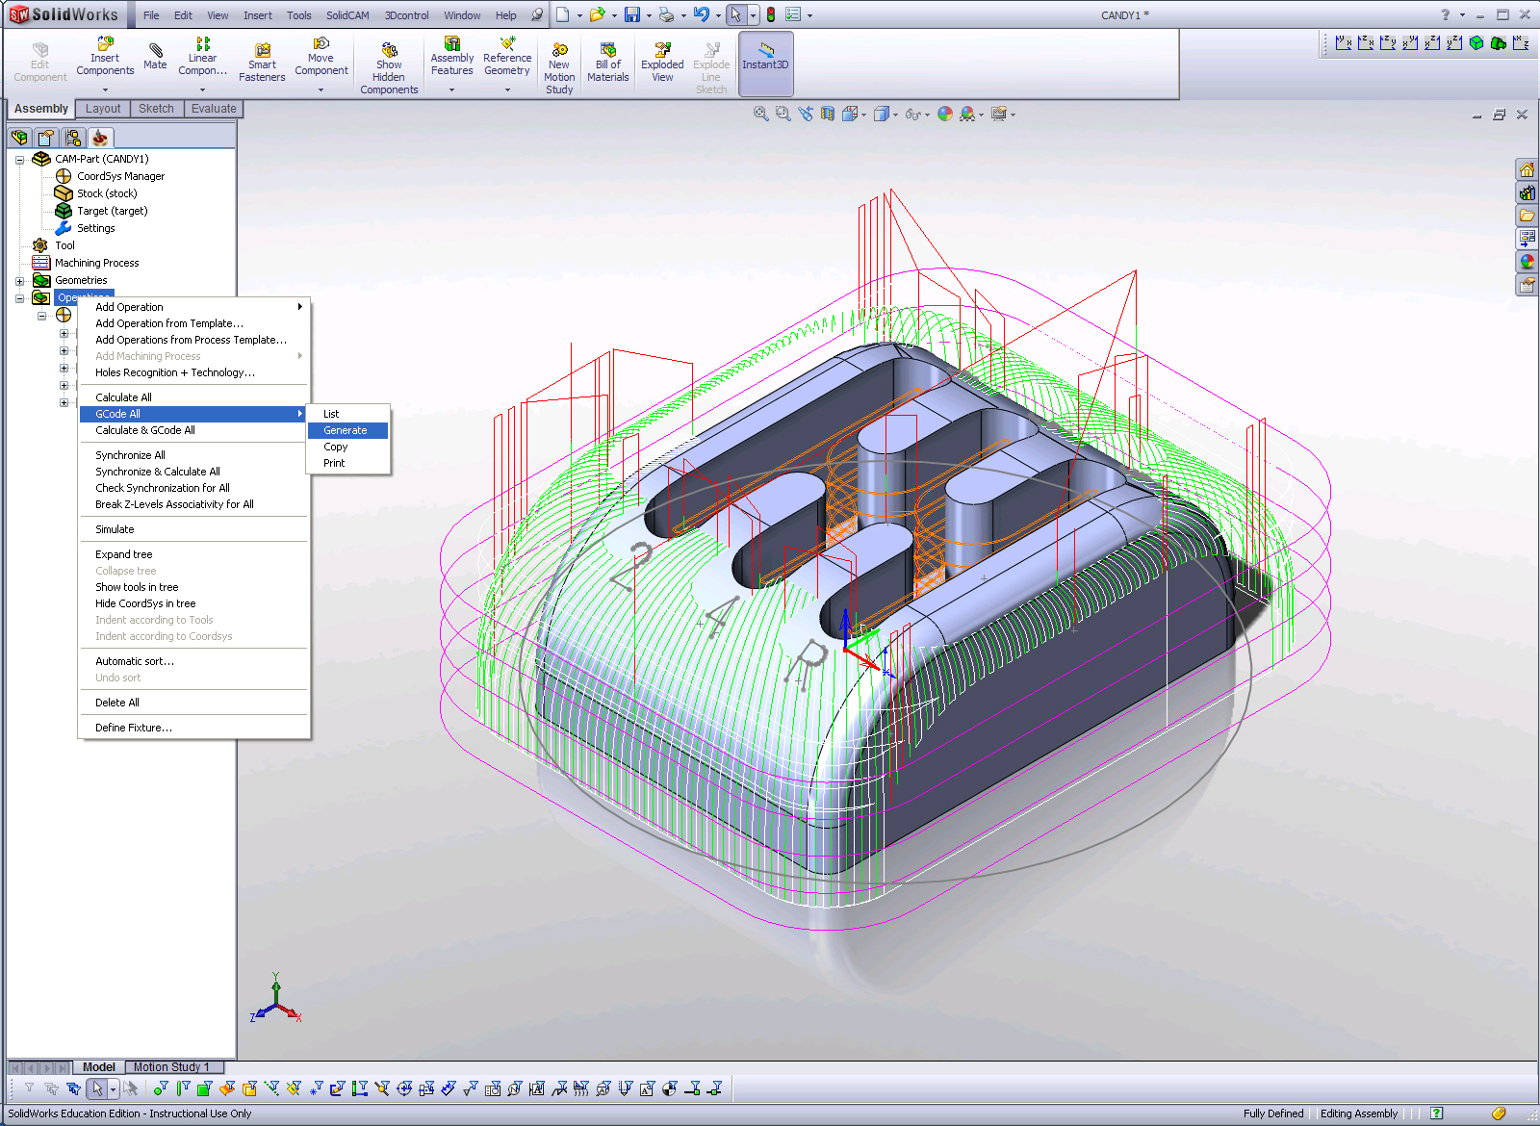Click Exploded View tool
This screenshot has width=1540, height=1126.
coord(662,63)
